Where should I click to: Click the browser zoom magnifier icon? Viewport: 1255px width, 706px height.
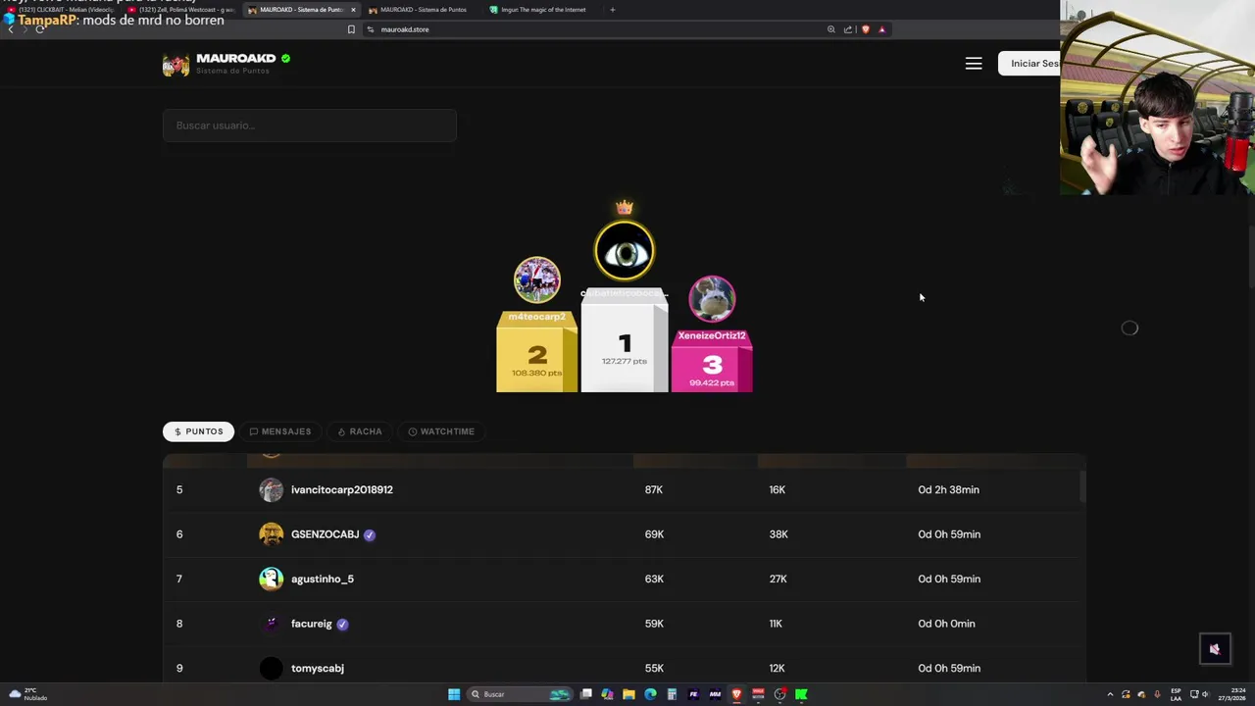pyautogui.click(x=831, y=29)
